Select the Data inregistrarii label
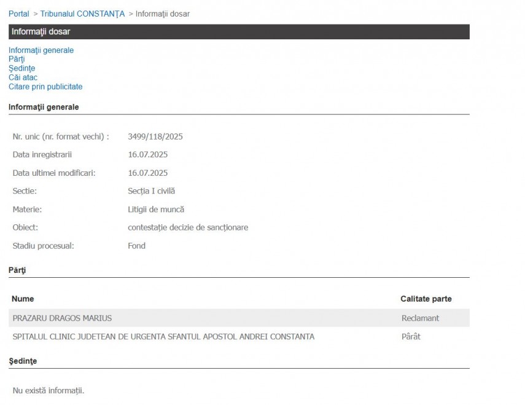The image size is (525, 405). click(x=42, y=155)
